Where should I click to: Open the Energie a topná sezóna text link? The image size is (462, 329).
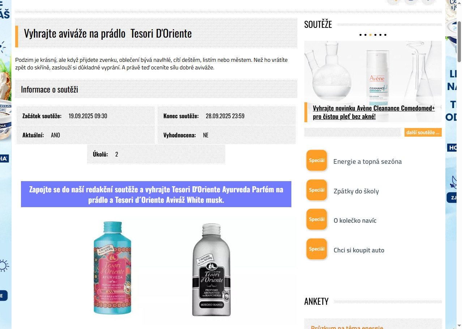coord(367,162)
